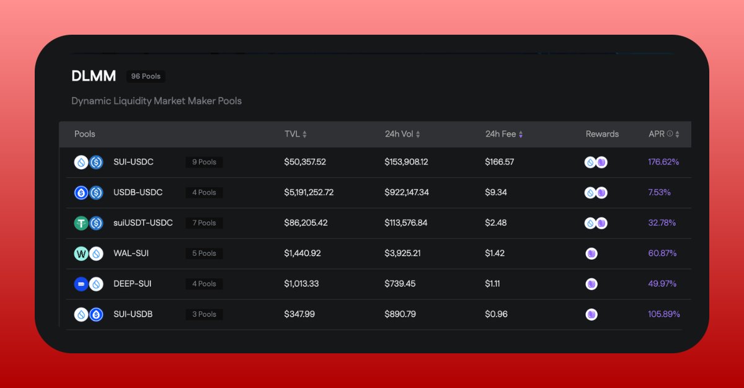Click TVL value $86,205.42
Viewport: 744px width, 388px height.
(306, 223)
